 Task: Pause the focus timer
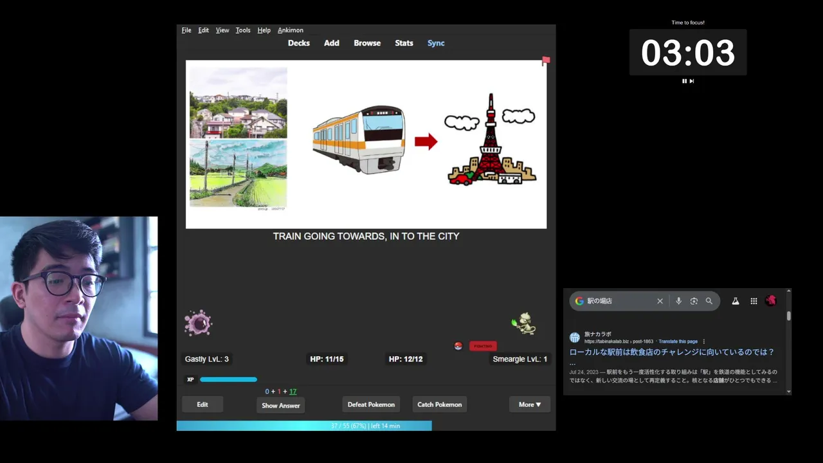684,81
